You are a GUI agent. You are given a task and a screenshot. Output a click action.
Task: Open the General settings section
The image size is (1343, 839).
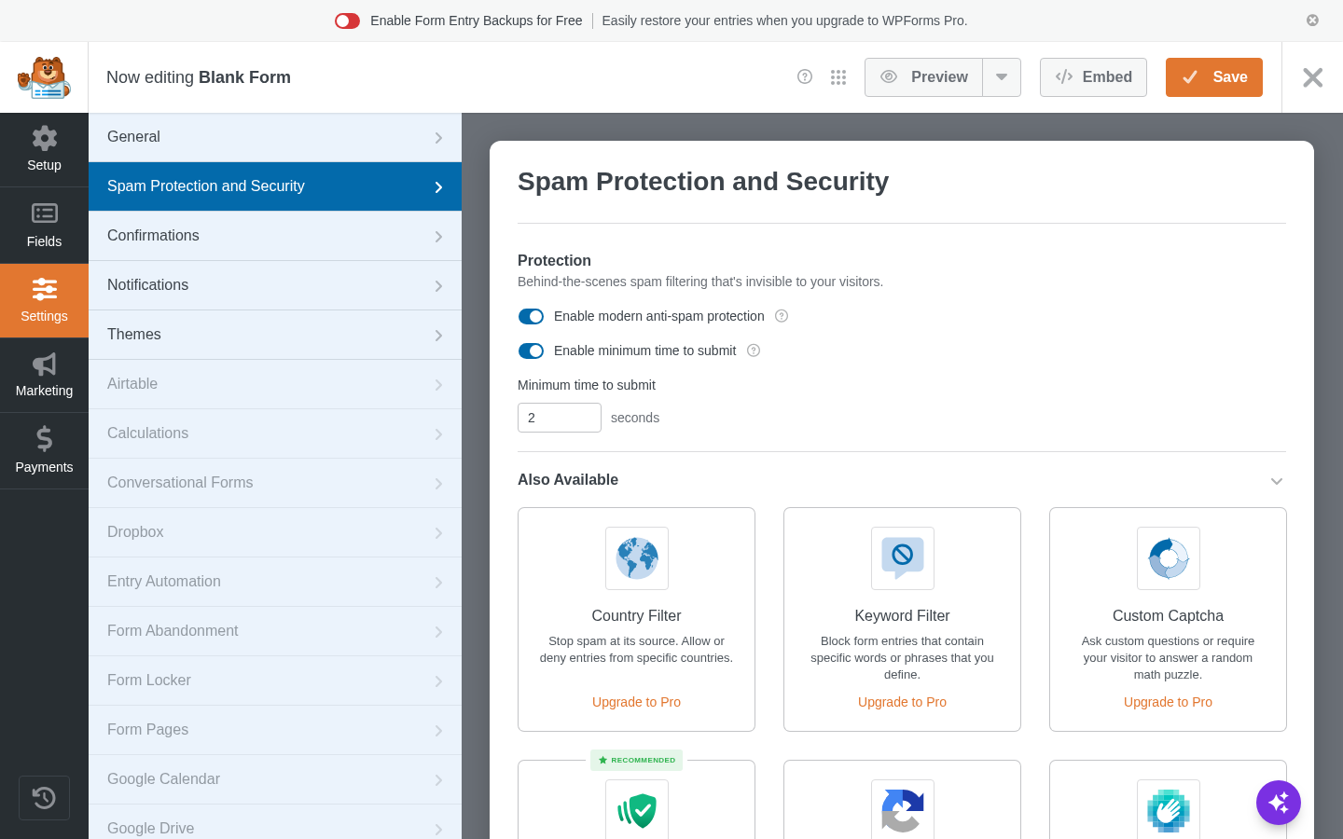click(275, 137)
